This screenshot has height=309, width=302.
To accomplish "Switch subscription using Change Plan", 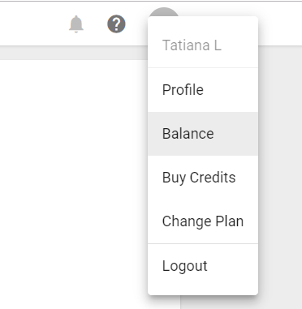I will click(x=203, y=221).
